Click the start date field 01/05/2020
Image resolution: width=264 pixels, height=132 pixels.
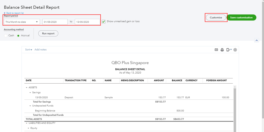[55, 22]
